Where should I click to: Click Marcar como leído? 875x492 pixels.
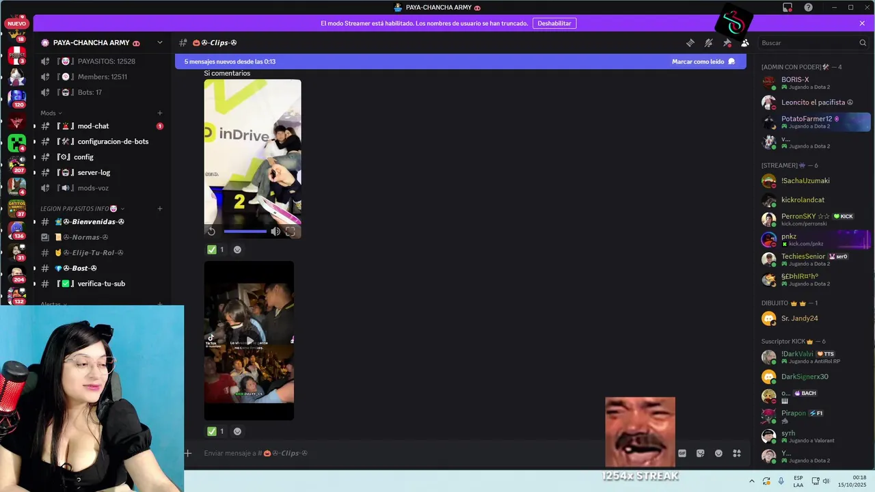click(703, 61)
